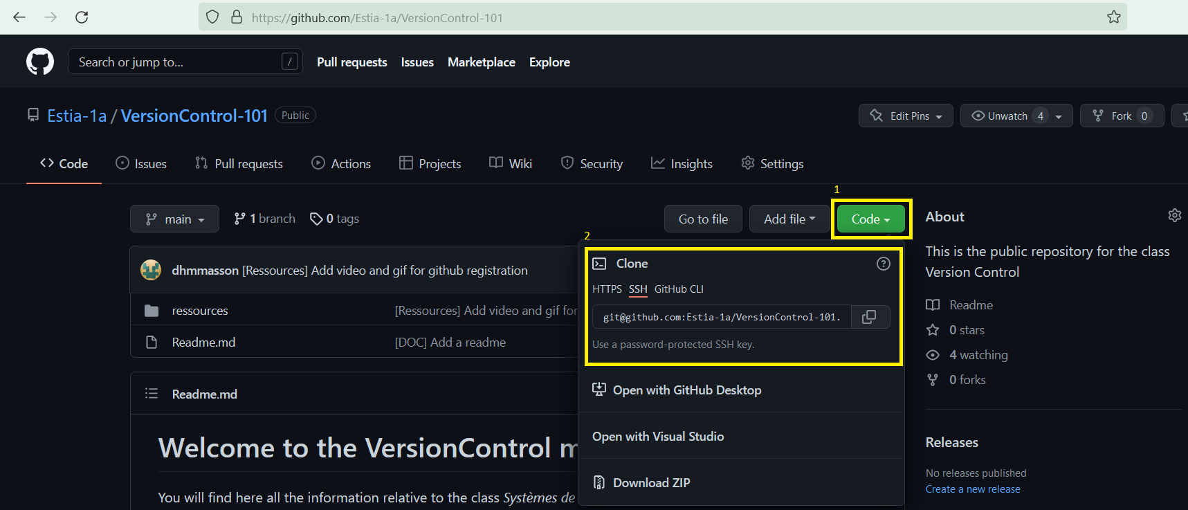Open the Add file dropdown
The height and width of the screenshot is (510, 1188).
coord(789,219)
